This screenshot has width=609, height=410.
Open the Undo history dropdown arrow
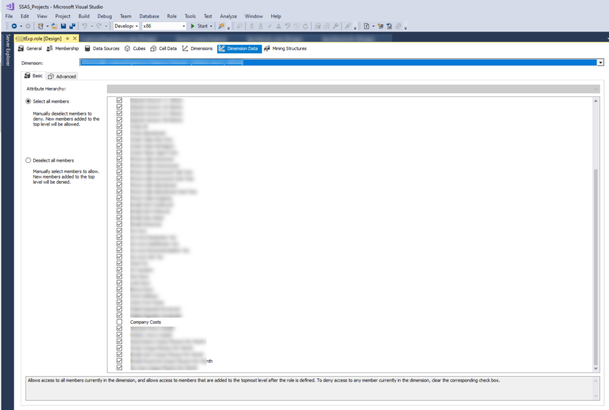point(92,26)
